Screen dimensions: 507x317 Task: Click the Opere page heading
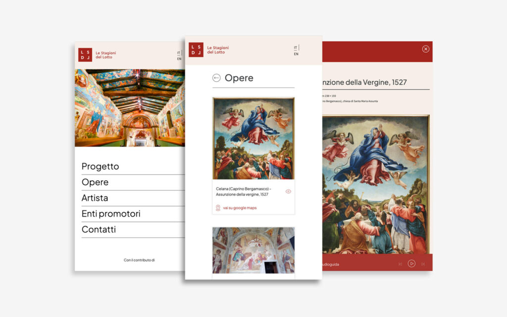click(x=239, y=78)
